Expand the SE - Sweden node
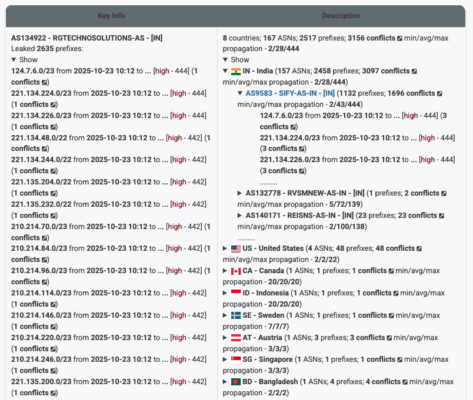The width and height of the screenshot is (473, 400). coord(225,315)
